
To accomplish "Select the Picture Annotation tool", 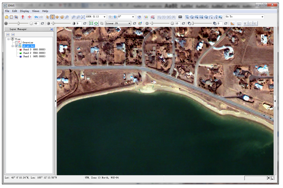I will (x=220, y=17).
